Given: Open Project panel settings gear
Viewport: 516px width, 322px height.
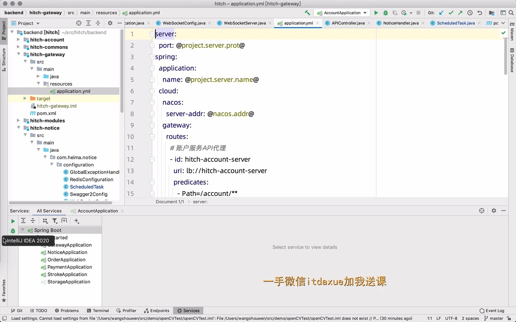Looking at the screenshot, I should pyautogui.click(x=110, y=23).
